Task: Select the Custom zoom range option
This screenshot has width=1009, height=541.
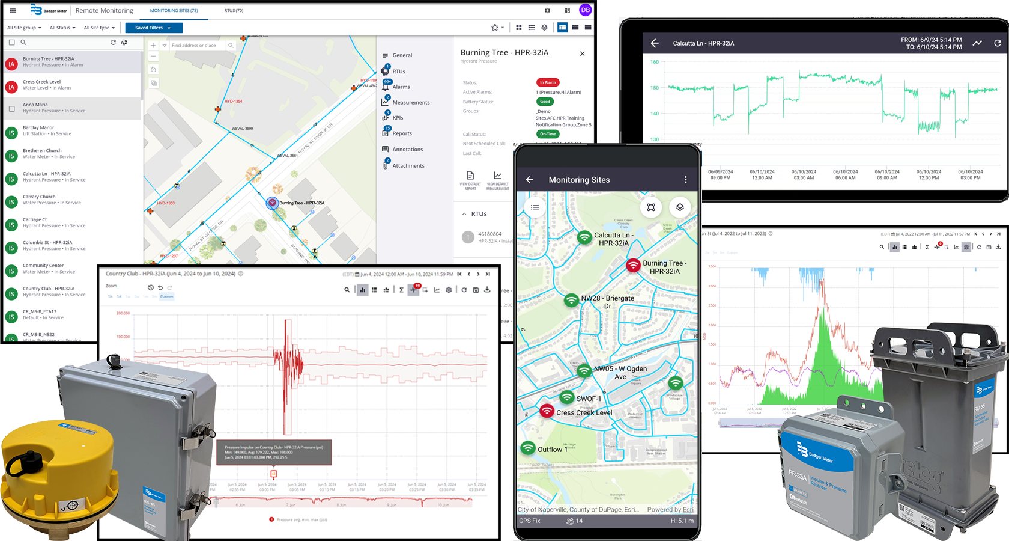Action: coord(166,296)
